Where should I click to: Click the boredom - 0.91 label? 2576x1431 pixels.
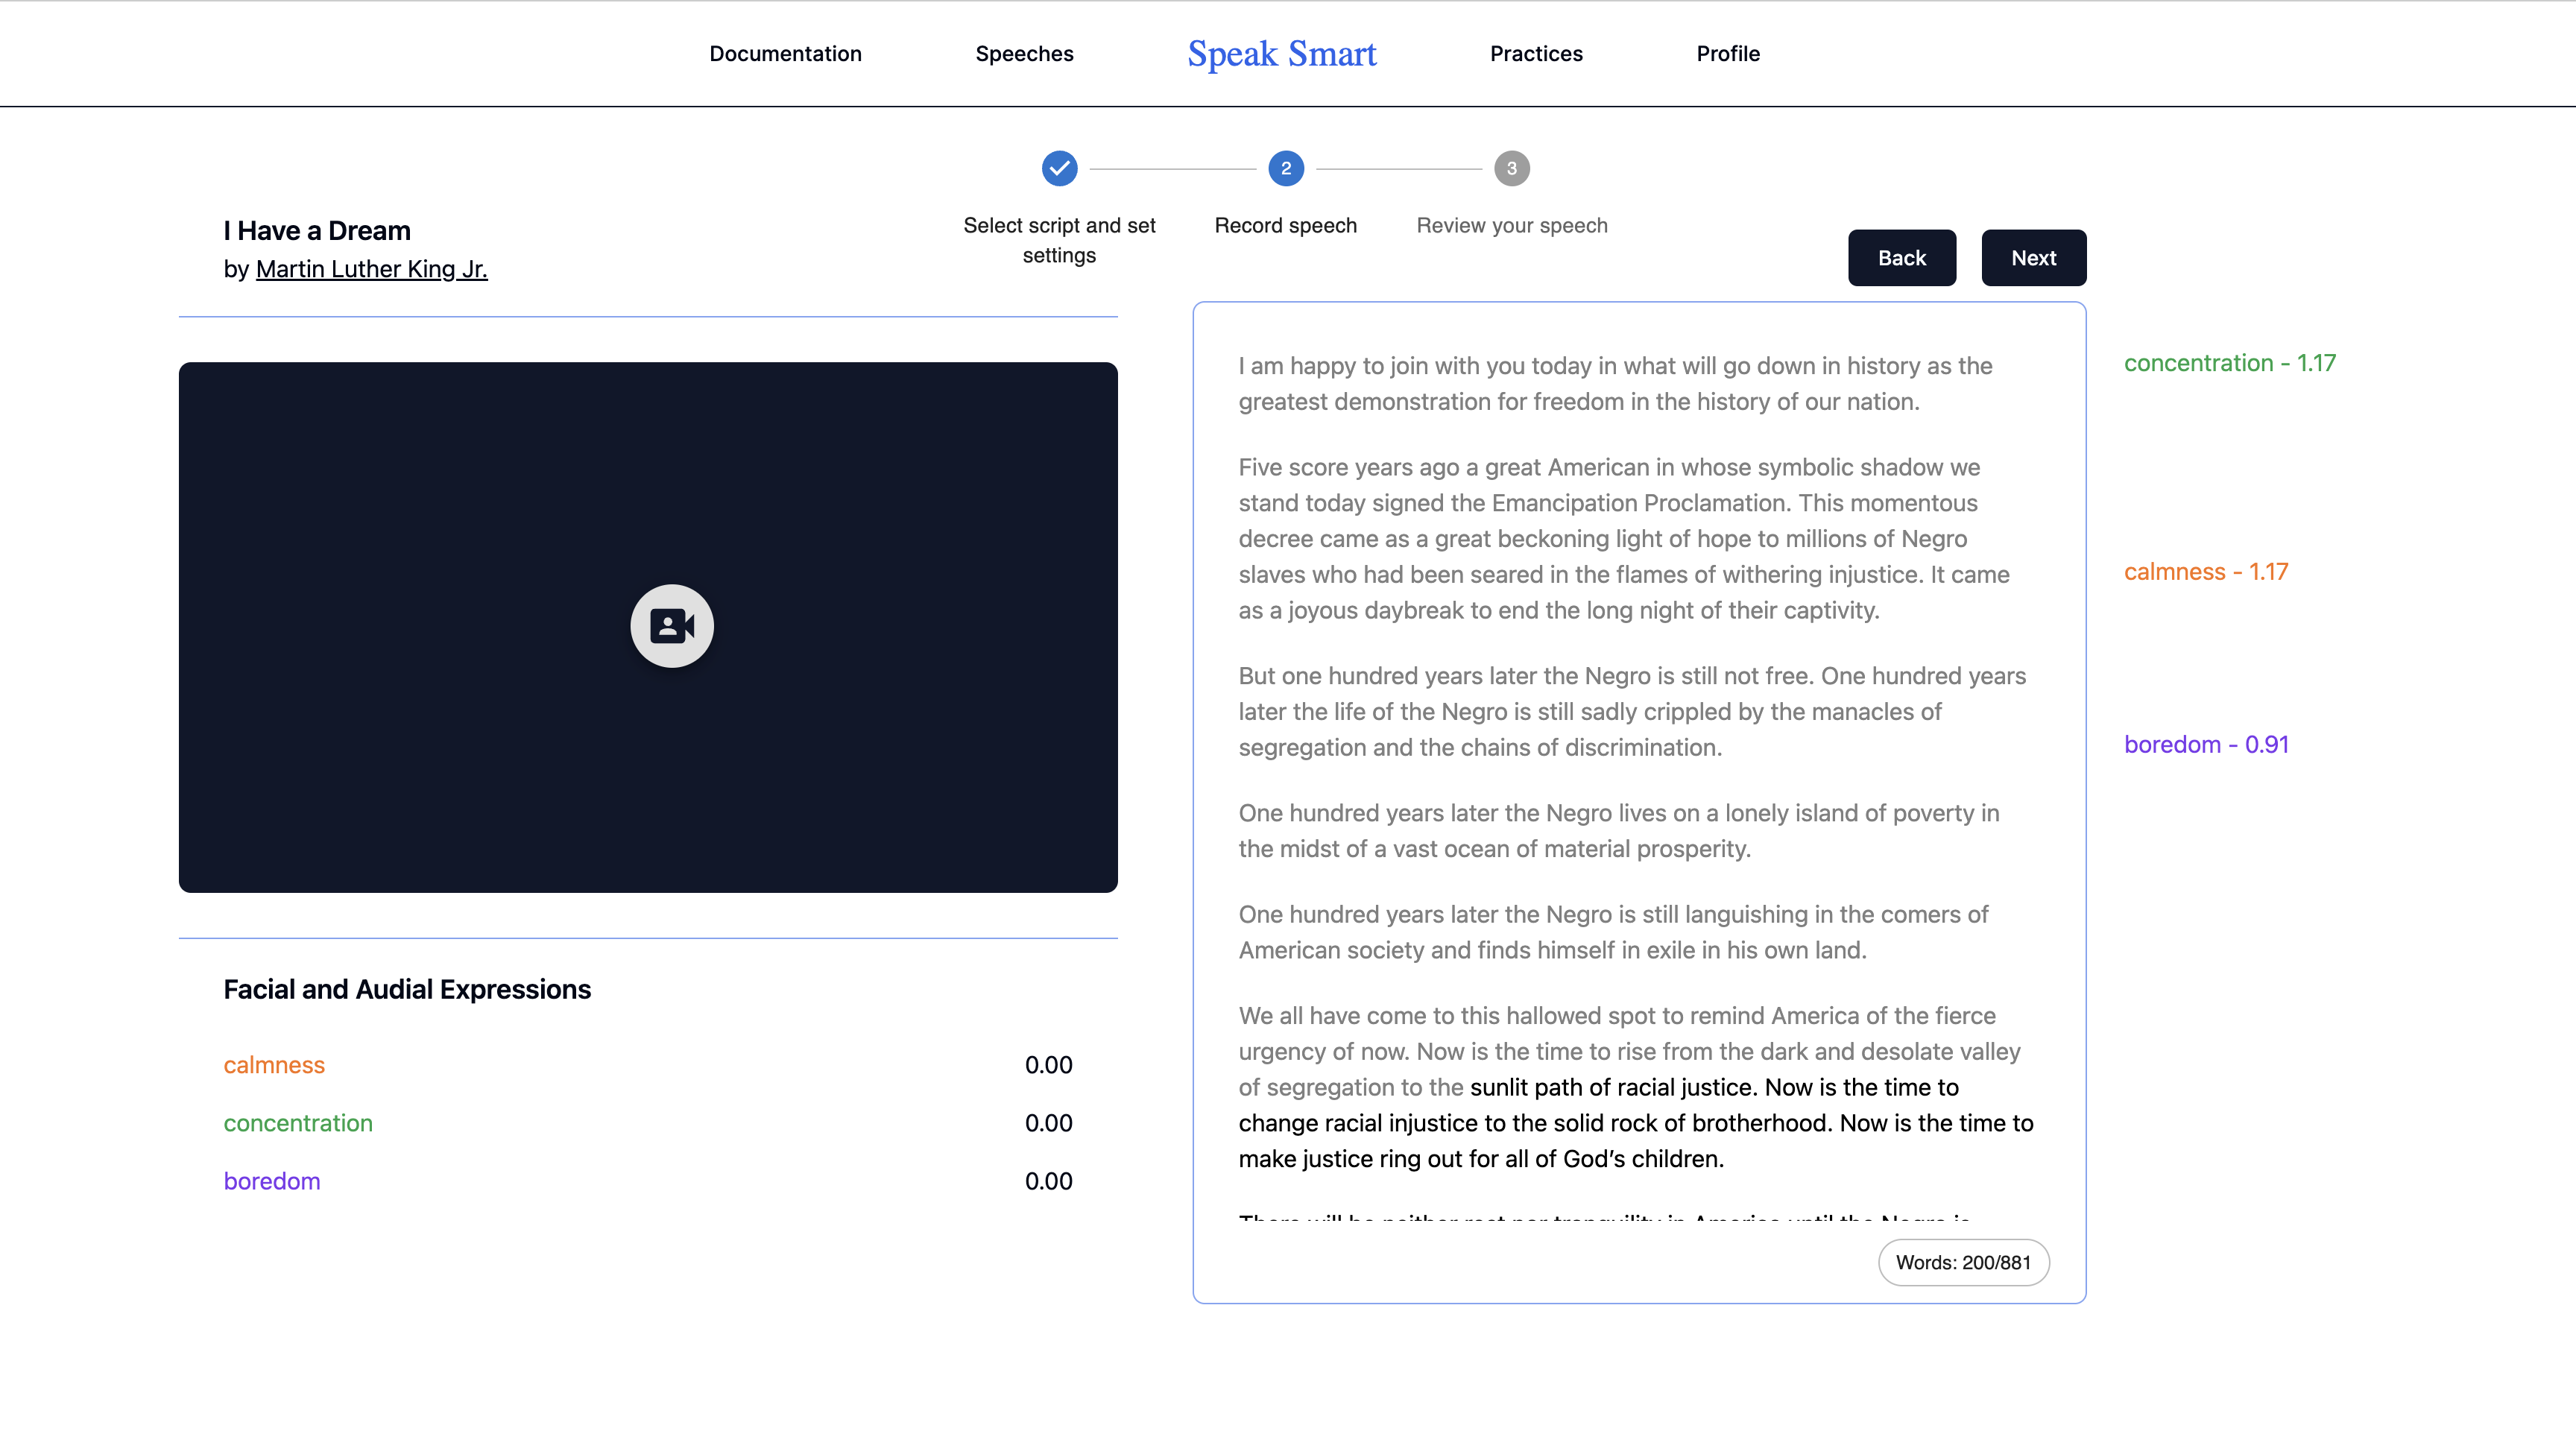[2205, 744]
